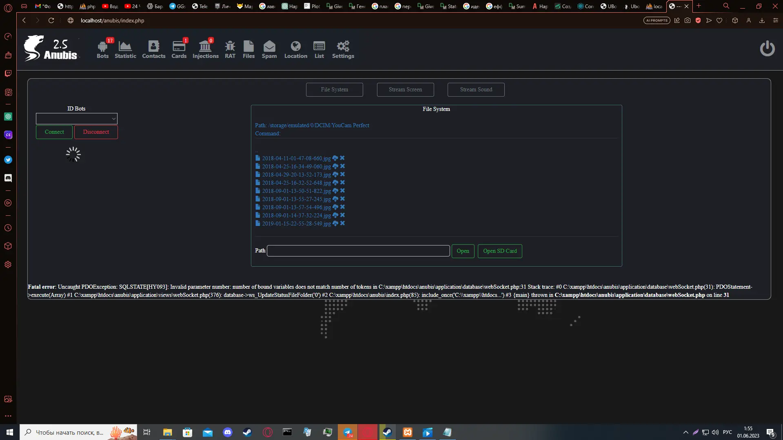Download file 2018-04-11-01-47-08-660.jpg
Image resolution: width=783 pixels, height=440 pixels.
coord(335,158)
